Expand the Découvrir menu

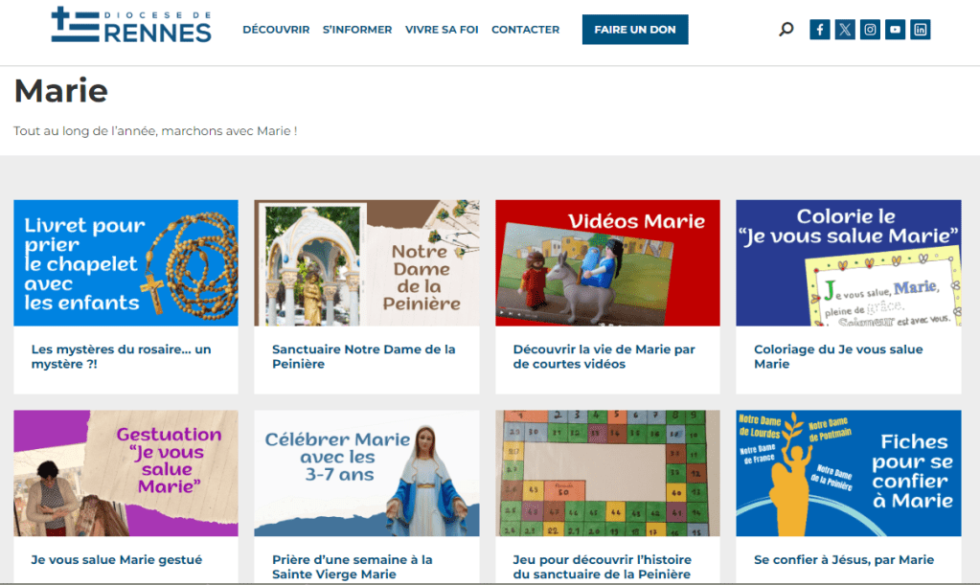point(276,30)
